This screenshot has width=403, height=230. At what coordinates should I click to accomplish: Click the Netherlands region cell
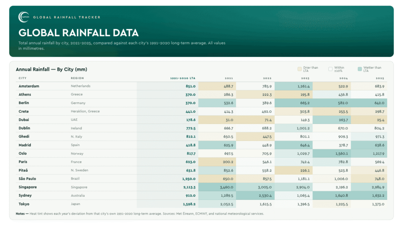pos(81,86)
